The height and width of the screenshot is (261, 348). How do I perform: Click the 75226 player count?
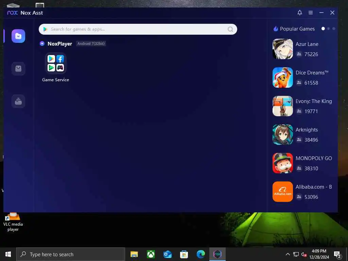point(311,54)
